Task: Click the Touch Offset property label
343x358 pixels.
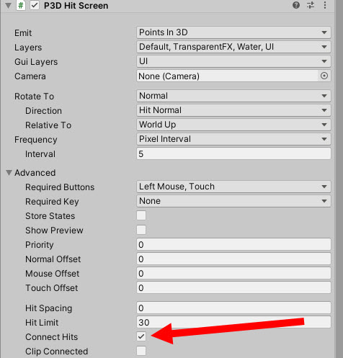Action: 52,288
